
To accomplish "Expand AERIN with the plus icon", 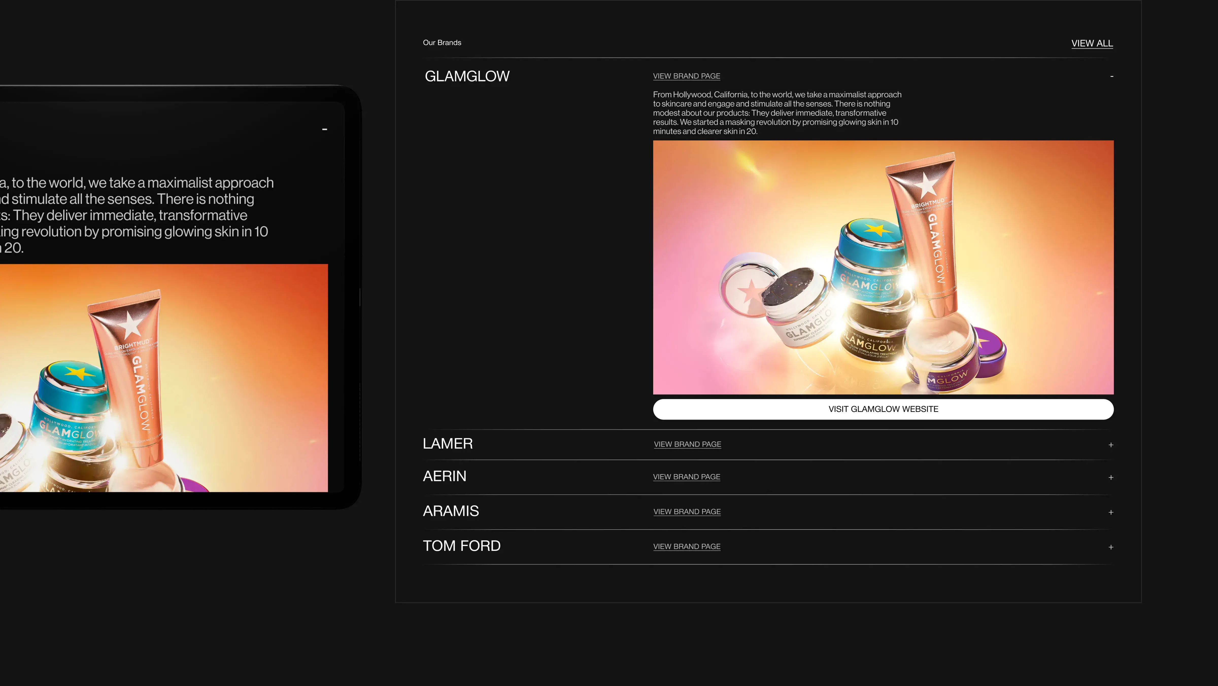I will coord(1111,478).
